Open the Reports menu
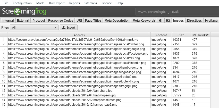The image size is (219, 108). click(x=74, y=3)
